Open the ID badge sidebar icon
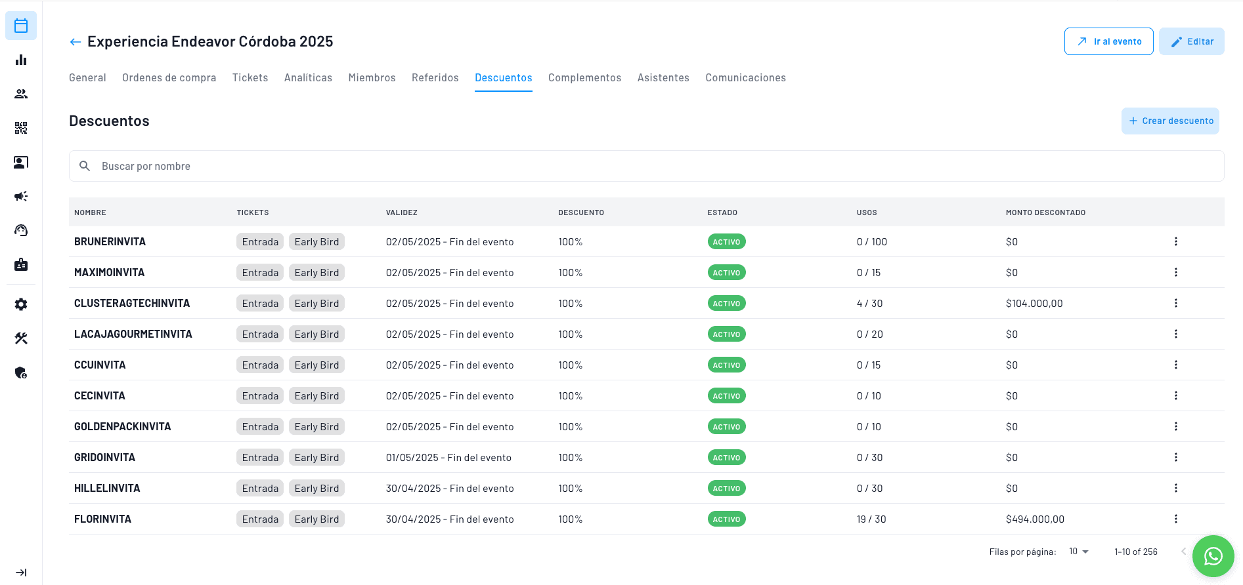Image resolution: width=1243 pixels, height=585 pixels. click(x=21, y=264)
